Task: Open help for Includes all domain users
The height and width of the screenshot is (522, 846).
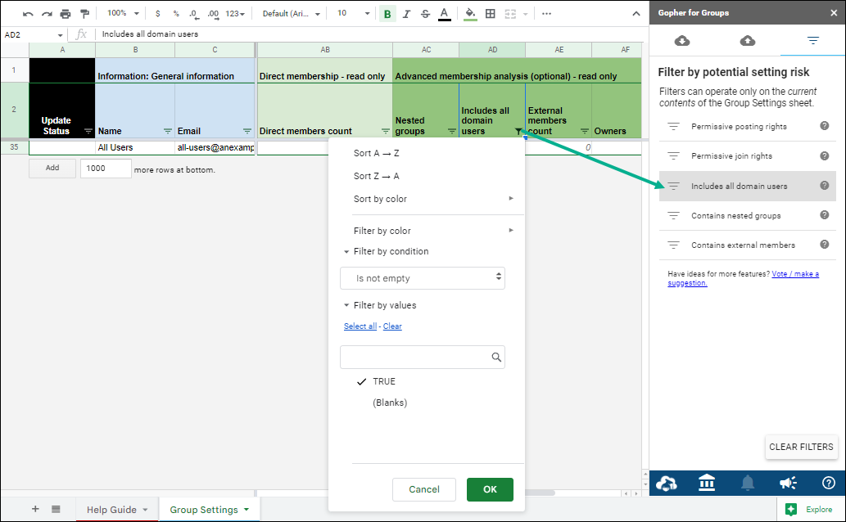Action: click(825, 186)
